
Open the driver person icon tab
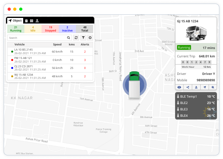[x=37, y=21]
